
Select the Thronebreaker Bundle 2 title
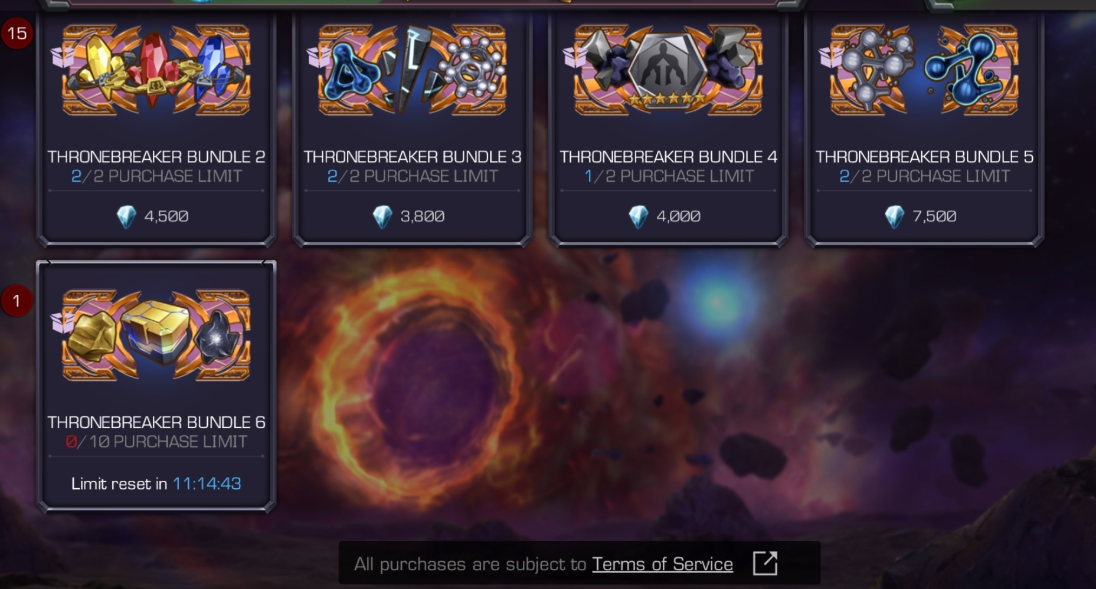tap(156, 157)
